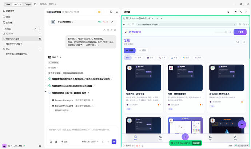Stop generation with the blue square button

[114, 142]
